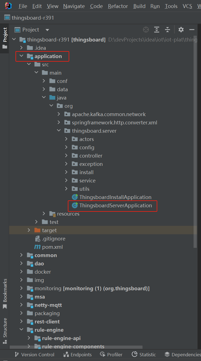Click the .gitignore file icon

[37, 239]
